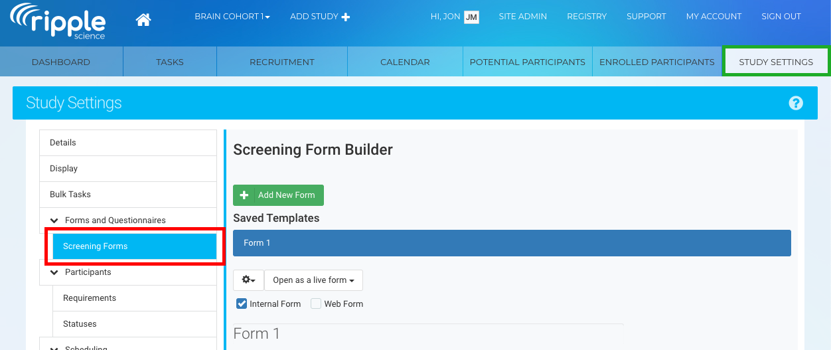Open the Calendar tab

(x=405, y=62)
